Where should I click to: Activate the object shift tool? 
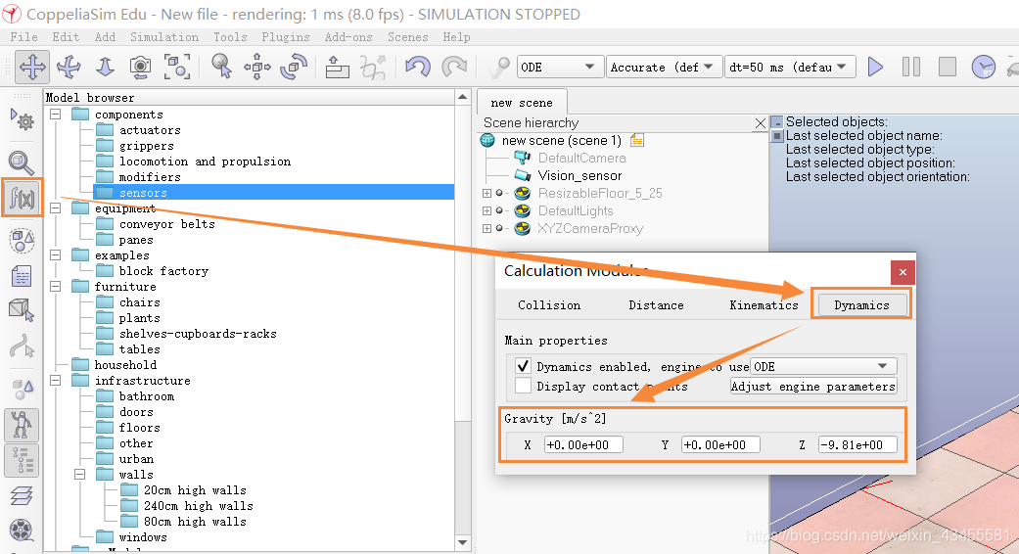(257, 67)
